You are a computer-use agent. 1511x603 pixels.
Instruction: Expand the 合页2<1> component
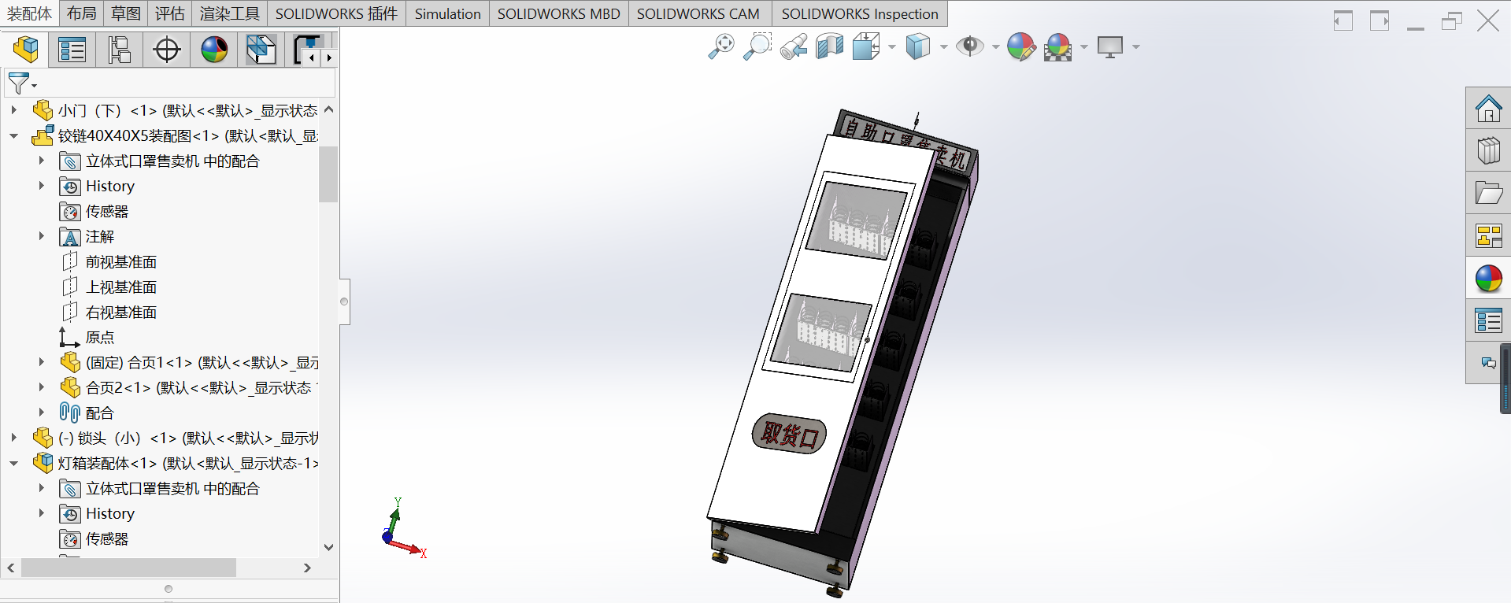tap(42, 387)
